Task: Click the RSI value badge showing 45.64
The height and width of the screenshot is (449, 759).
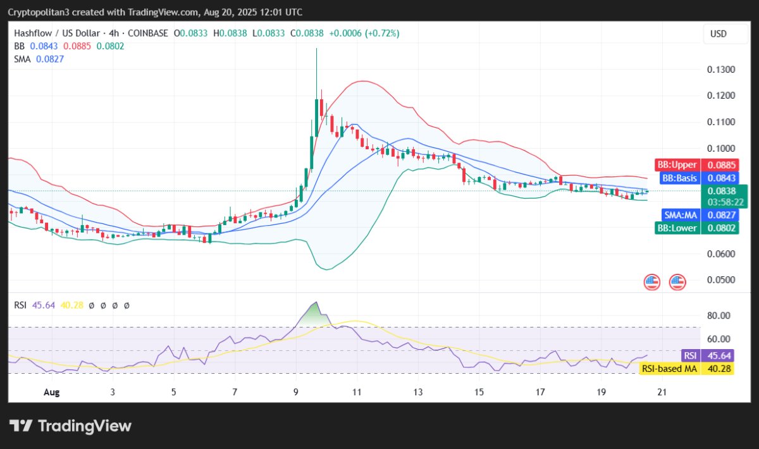Action: (718, 356)
